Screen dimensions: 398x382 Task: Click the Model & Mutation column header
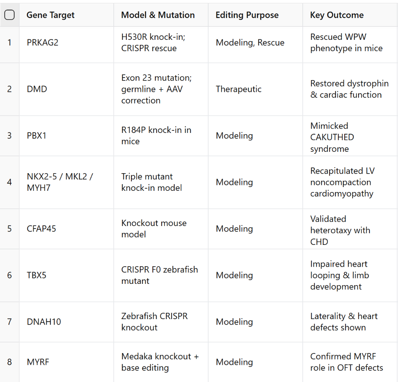(158, 15)
